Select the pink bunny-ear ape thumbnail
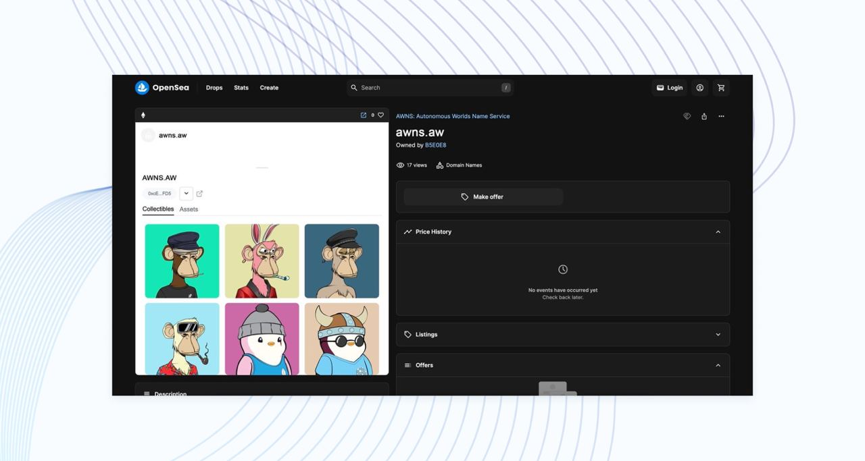This screenshot has width=865, height=461. click(x=262, y=261)
